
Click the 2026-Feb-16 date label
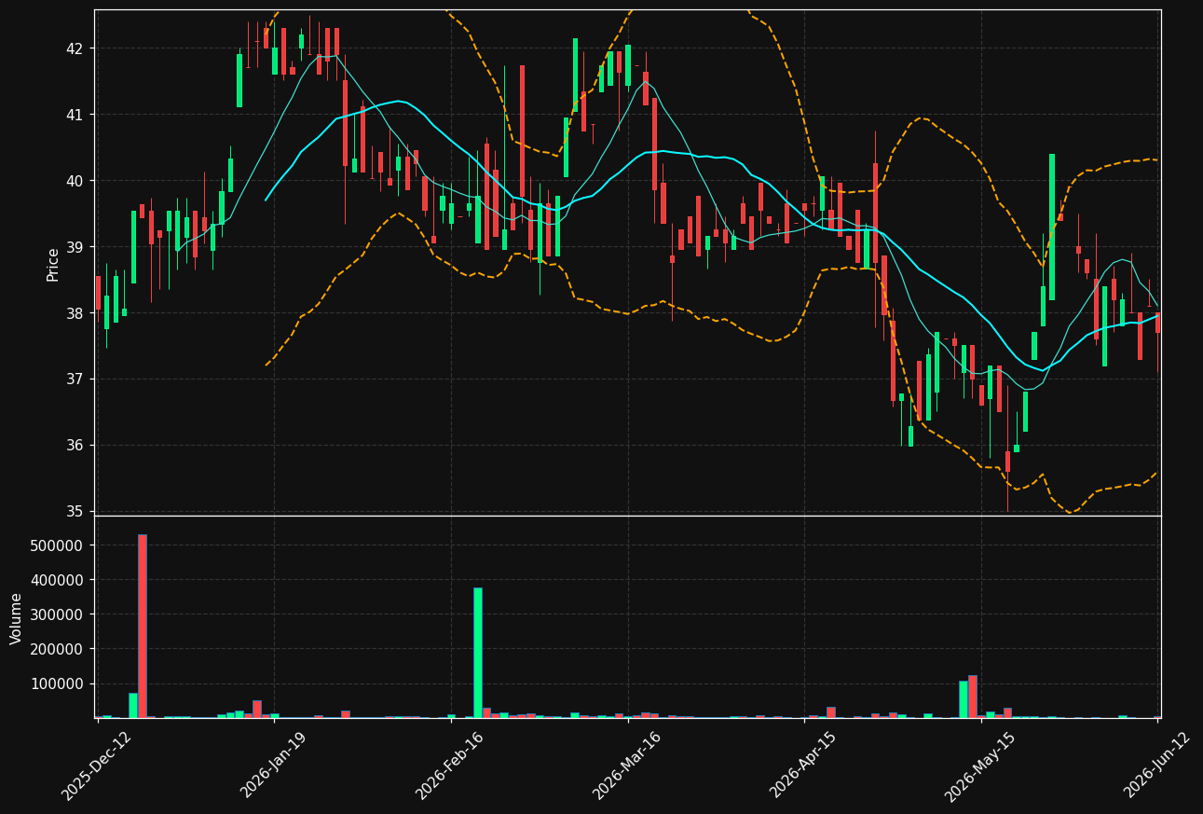click(450, 766)
